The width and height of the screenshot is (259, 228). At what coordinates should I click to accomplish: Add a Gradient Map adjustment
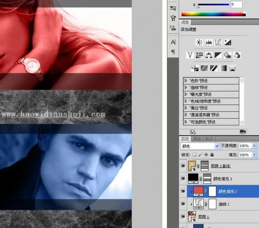click(223, 68)
